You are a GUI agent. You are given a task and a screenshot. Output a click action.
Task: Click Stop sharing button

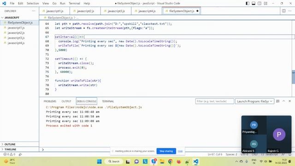click(x=166, y=151)
